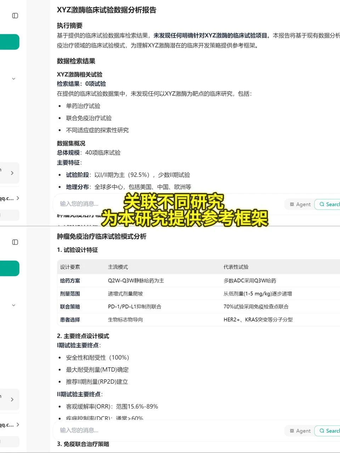Click the Q2W-Q3W静脉给药为主 cell
This screenshot has width=340, height=453.
click(136, 281)
